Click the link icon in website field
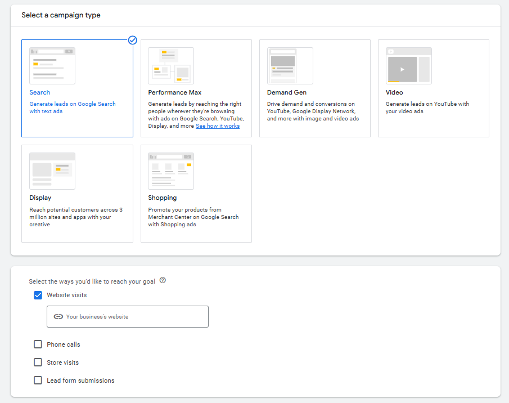This screenshot has height=403, width=509. (58, 316)
